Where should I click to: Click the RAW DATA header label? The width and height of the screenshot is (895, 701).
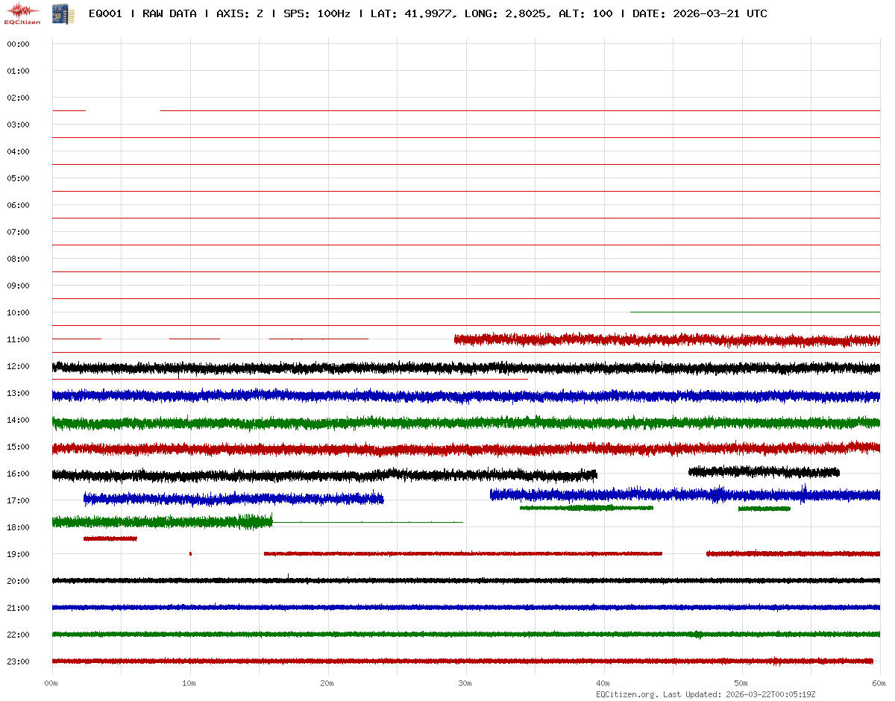click(169, 13)
